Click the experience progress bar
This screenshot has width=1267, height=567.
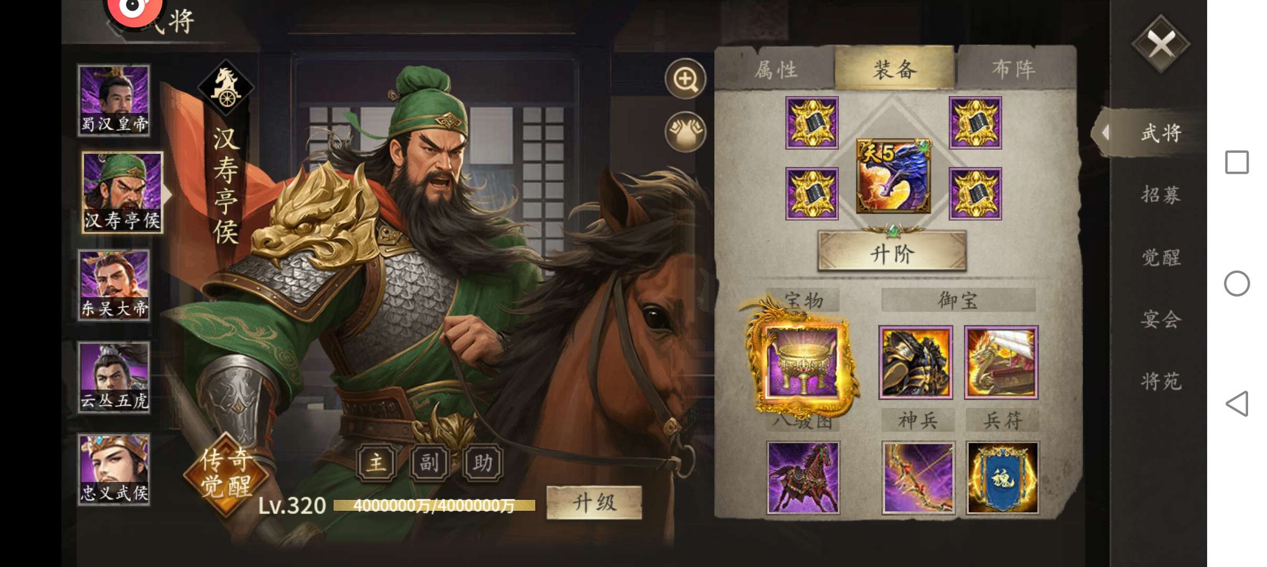click(x=434, y=506)
